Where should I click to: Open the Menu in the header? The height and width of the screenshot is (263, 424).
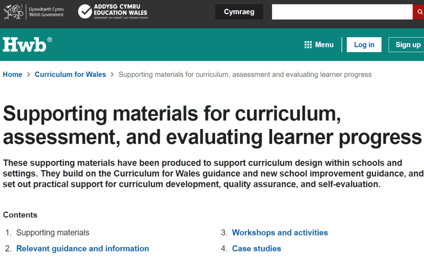tap(324, 45)
